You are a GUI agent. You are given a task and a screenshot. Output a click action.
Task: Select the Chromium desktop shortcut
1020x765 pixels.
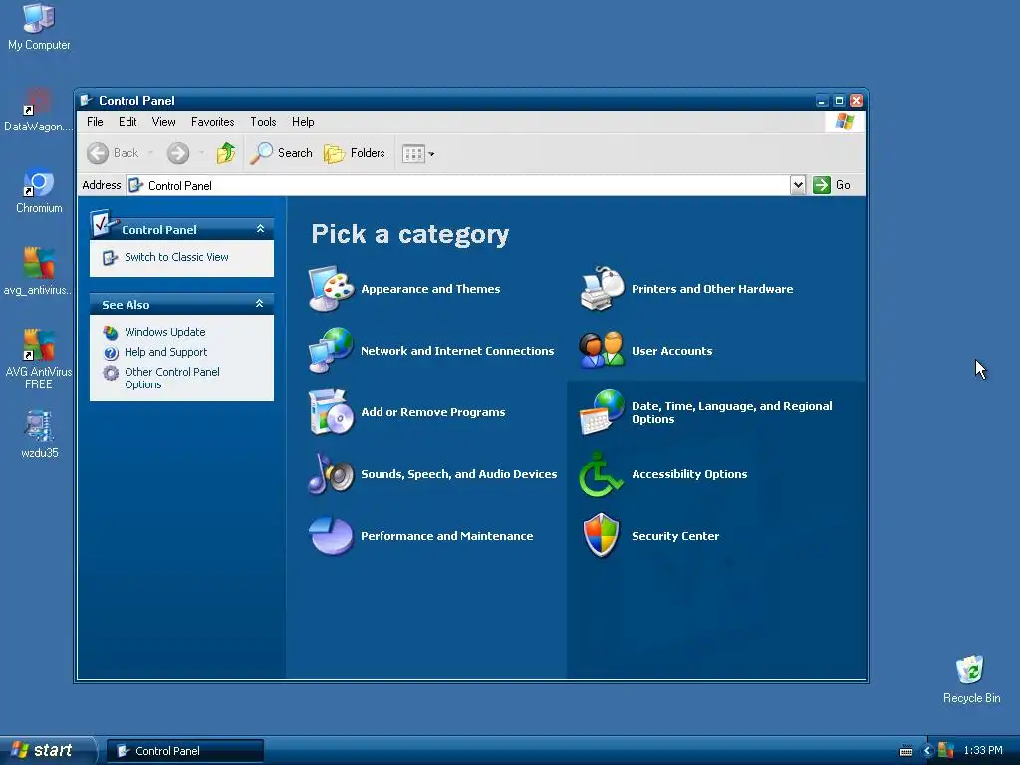[39, 191]
